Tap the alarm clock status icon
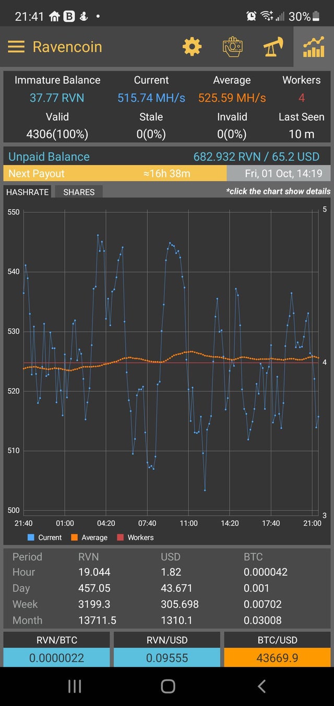Image resolution: width=334 pixels, height=706 pixels. [x=251, y=16]
